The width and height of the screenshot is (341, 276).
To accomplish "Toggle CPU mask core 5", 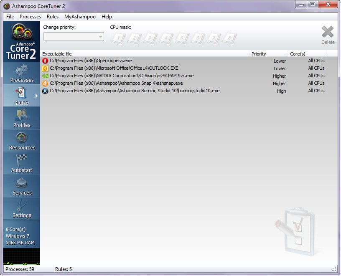I will click(182, 38).
